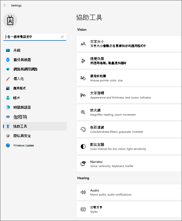Open 藍牙與裝置 settings
The width and height of the screenshot is (182, 221).
tap(35, 60)
